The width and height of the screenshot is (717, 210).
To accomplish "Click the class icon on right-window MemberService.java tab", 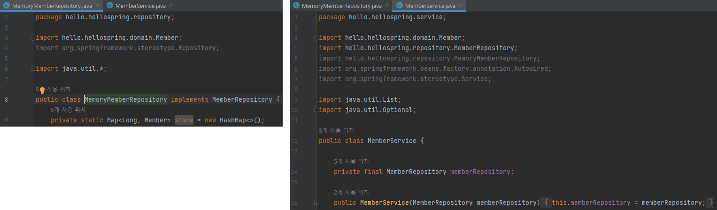I will pos(400,6).
